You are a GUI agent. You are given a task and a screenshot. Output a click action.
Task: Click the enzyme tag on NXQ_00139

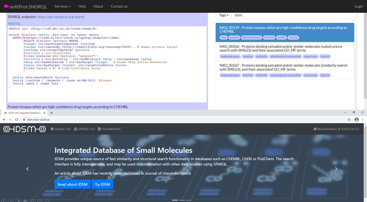[x=234, y=37]
